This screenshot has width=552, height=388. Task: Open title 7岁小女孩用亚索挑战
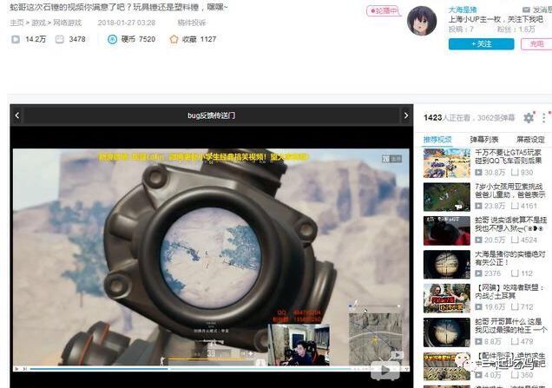[x=509, y=190]
